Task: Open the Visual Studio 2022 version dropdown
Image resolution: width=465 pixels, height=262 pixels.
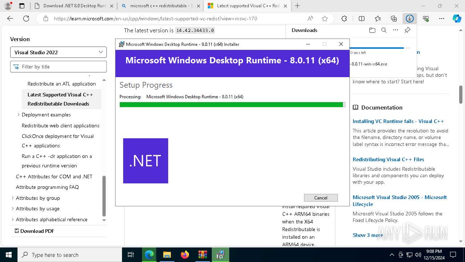Action: coord(58,52)
